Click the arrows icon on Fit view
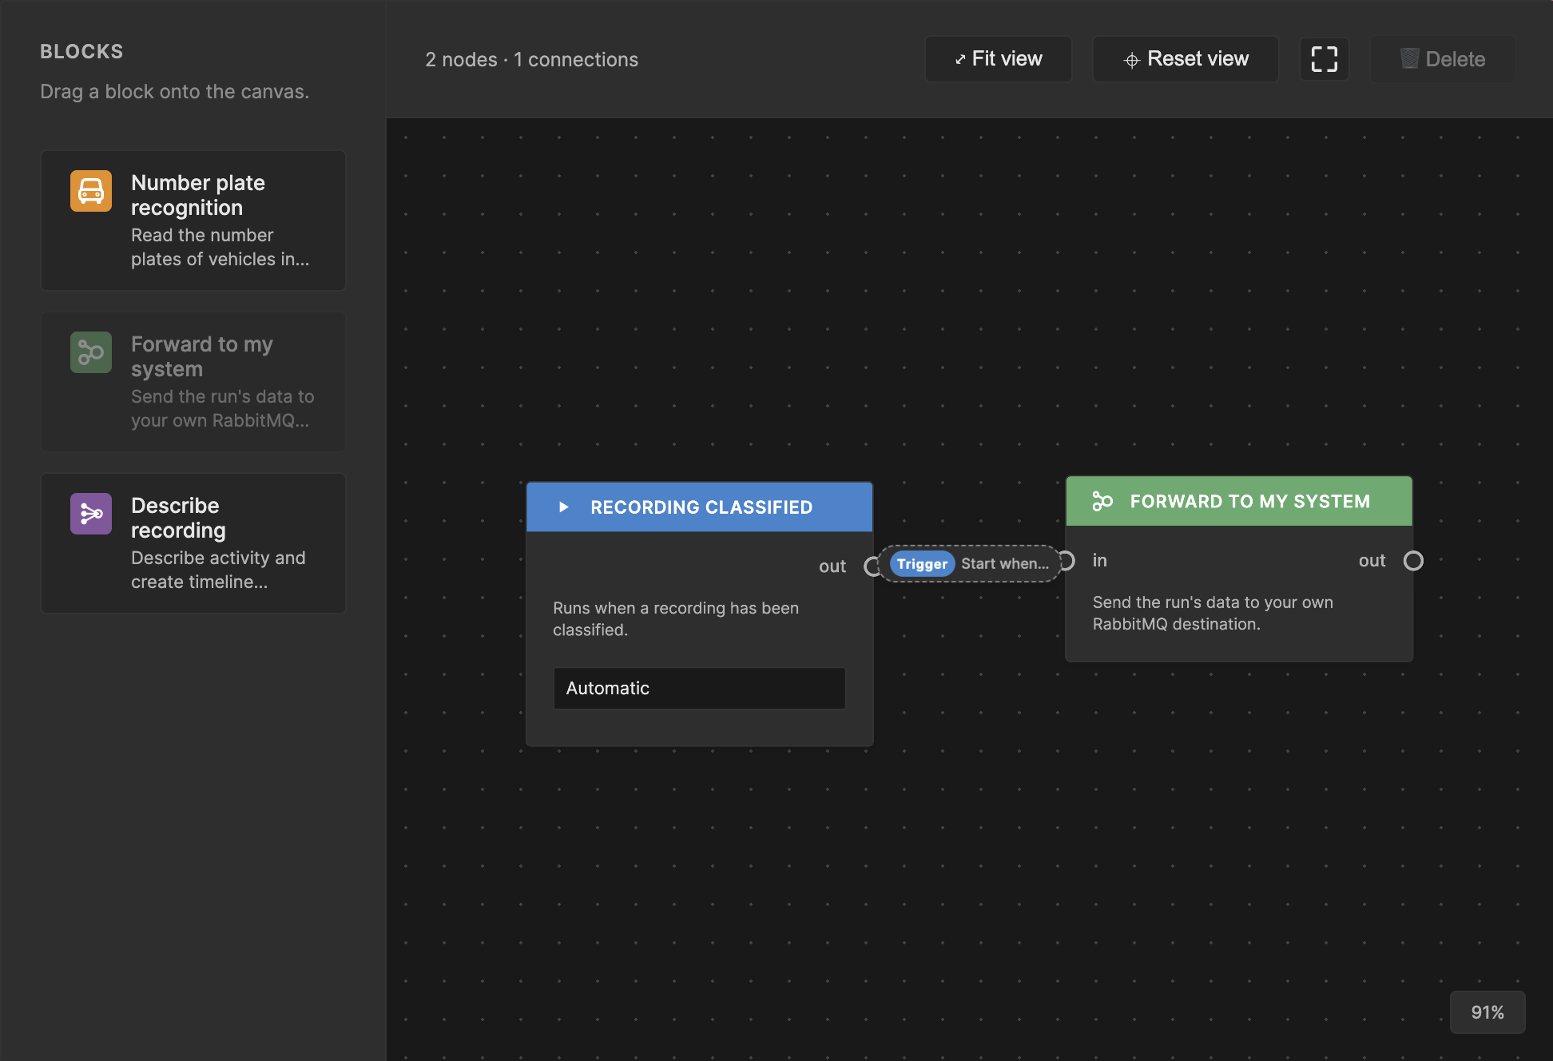Screen dimensions: 1553x1061 (x=960, y=60)
